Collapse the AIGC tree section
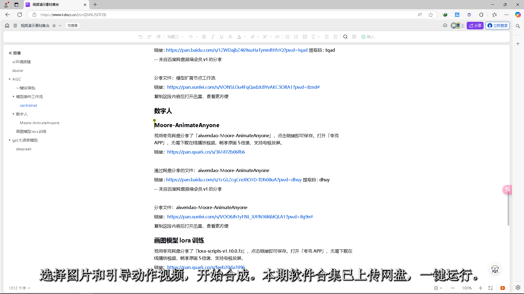The height and width of the screenshot is (294, 524). click(10, 79)
